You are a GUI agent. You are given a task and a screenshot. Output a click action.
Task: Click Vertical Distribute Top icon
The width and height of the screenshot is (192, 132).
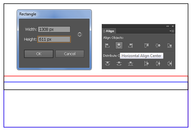click(x=108, y=63)
